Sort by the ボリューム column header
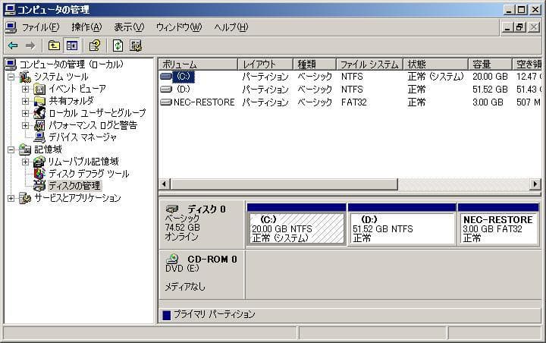The image size is (546, 343). pyautogui.click(x=199, y=65)
